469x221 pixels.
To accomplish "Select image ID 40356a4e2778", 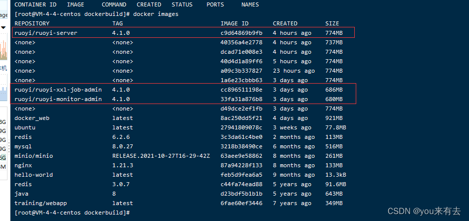I will 241,42.
